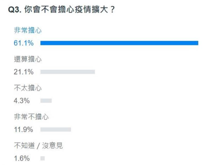Click the gray 21.1% result bar

pyautogui.click(x=68, y=72)
